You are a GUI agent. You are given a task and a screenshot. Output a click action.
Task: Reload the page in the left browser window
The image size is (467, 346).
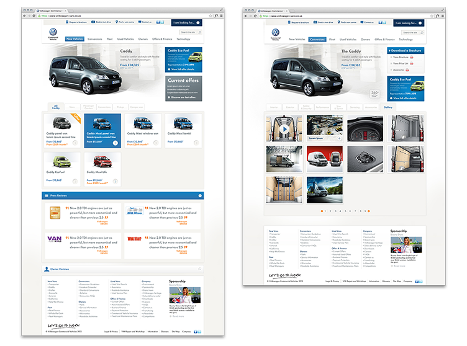click(x=34, y=16)
